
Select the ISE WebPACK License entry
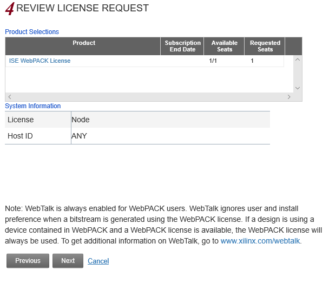tap(40, 61)
